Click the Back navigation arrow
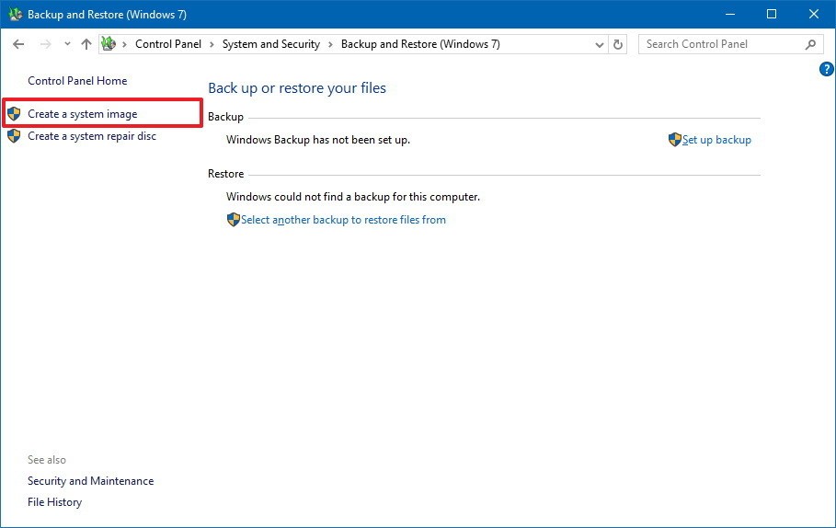The height and width of the screenshot is (528, 836). pyautogui.click(x=18, y=44)
